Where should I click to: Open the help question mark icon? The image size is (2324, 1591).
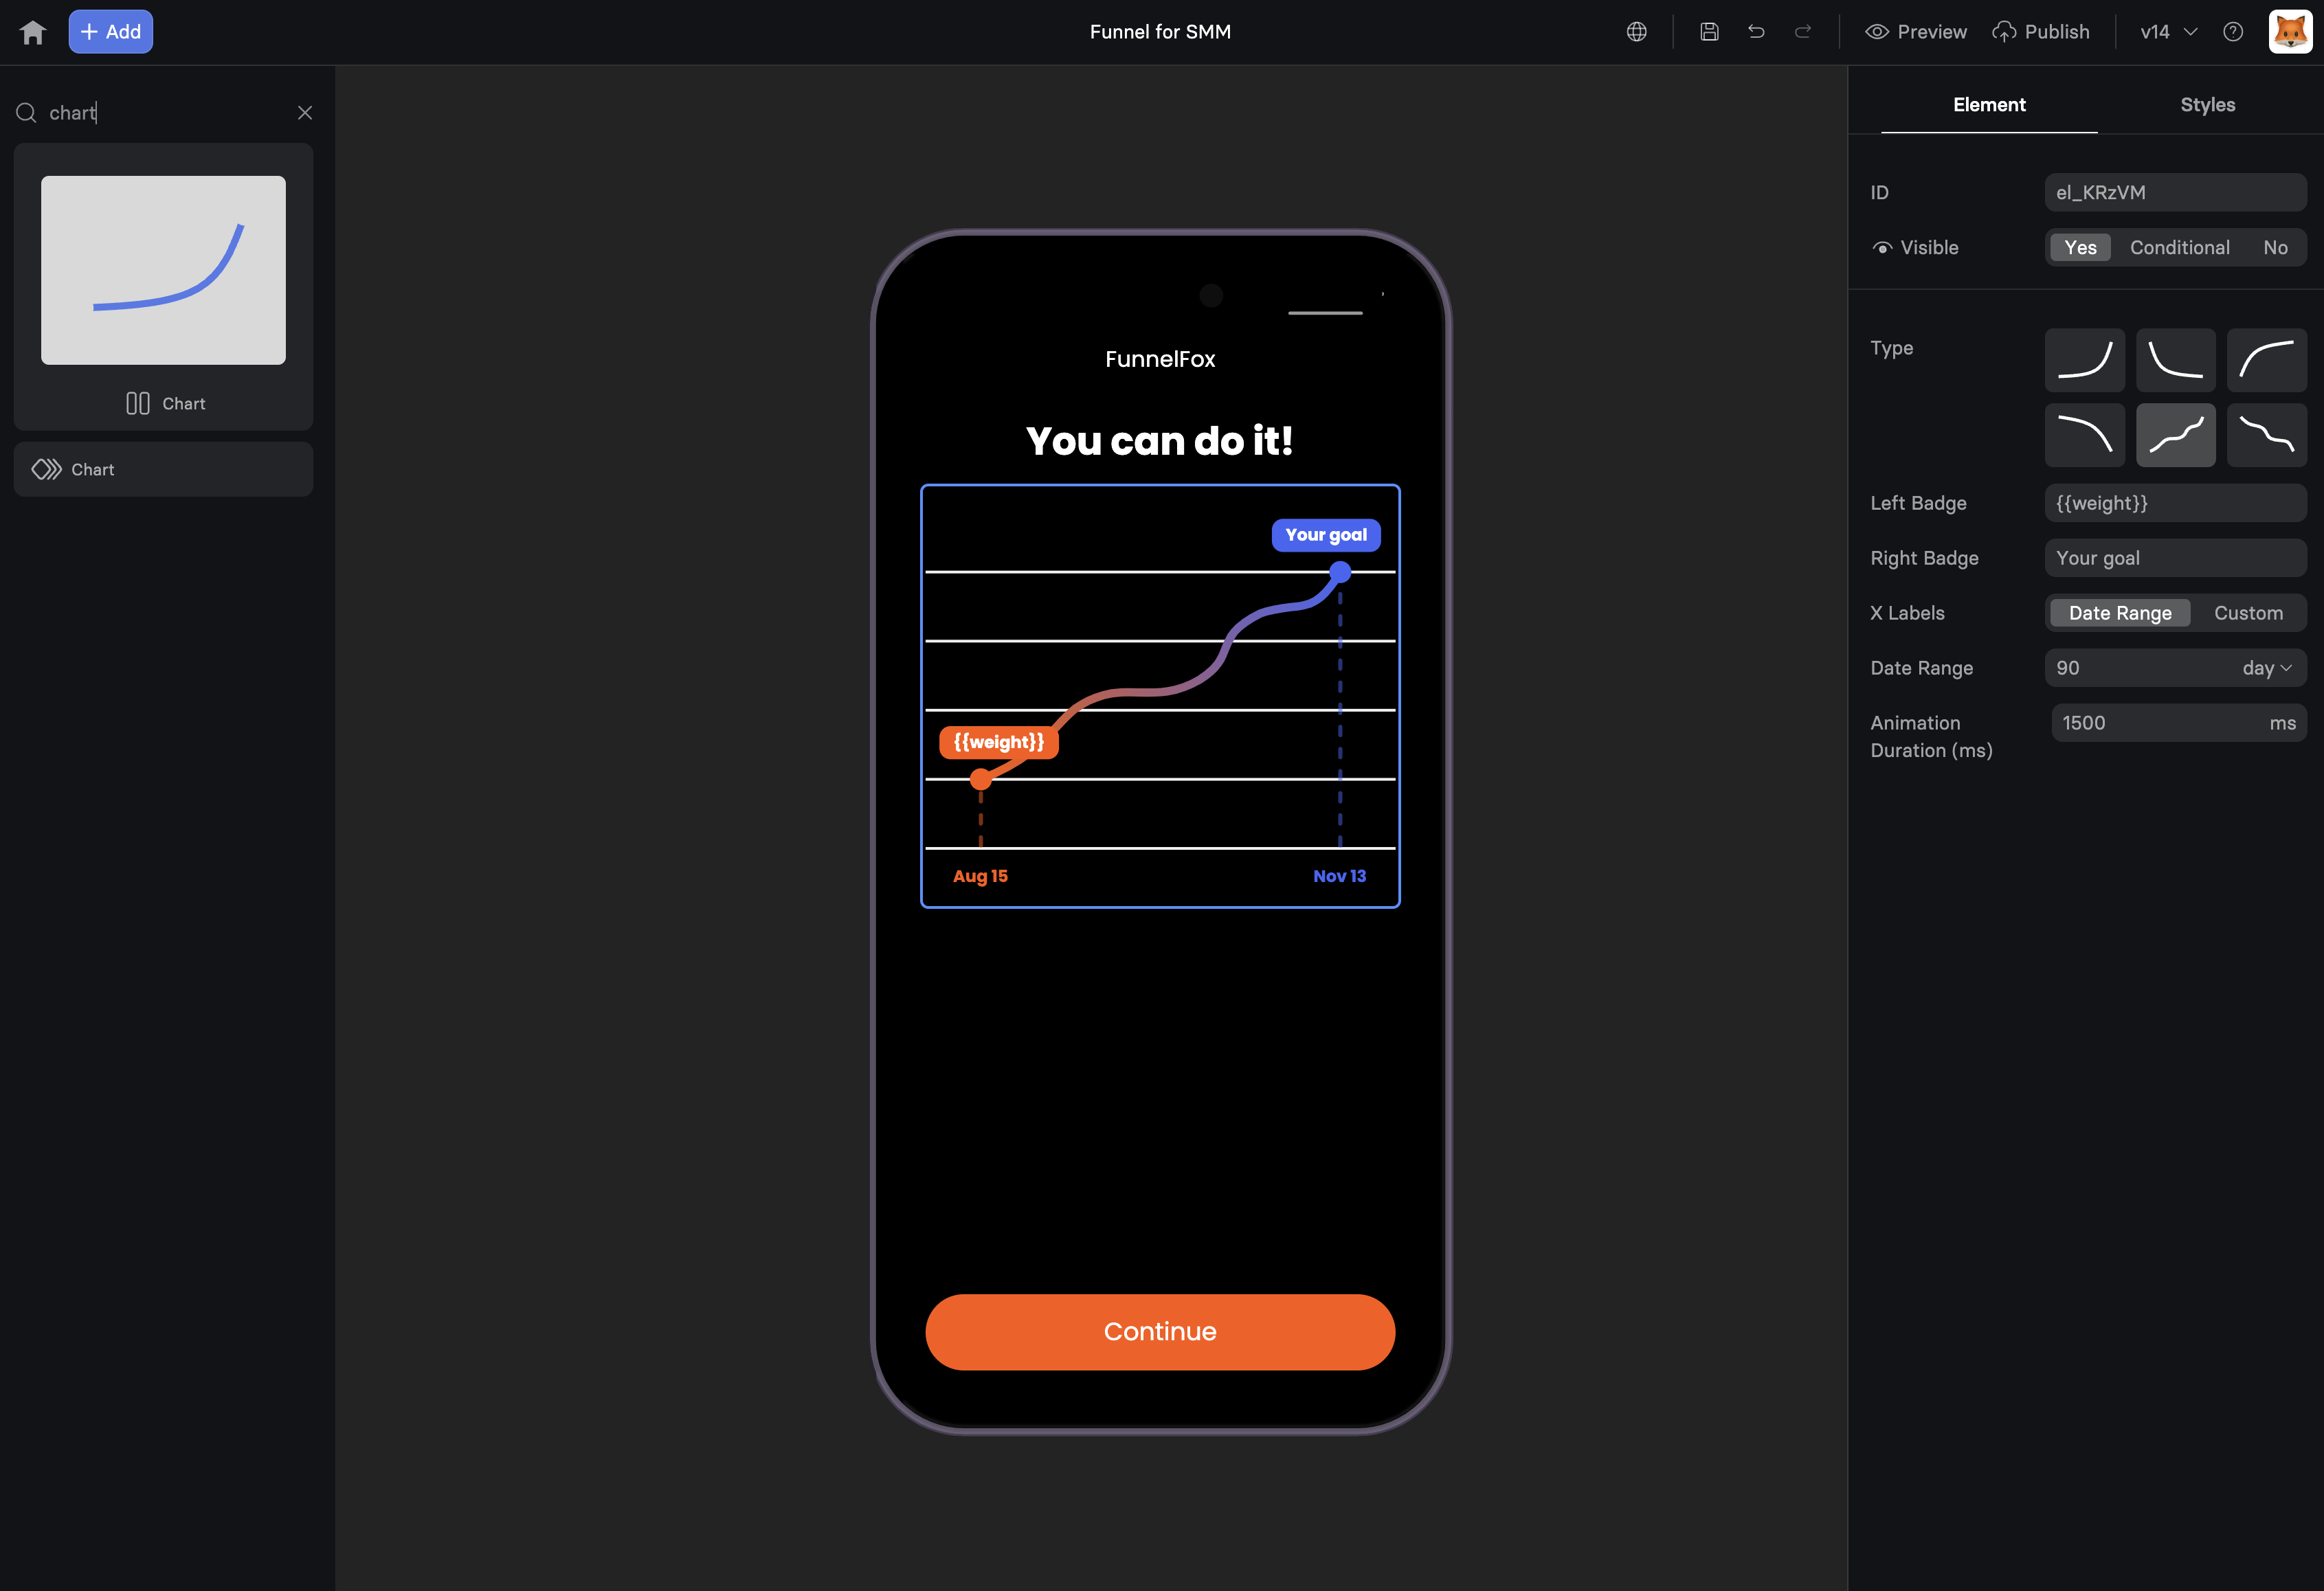click(2233, 32)
